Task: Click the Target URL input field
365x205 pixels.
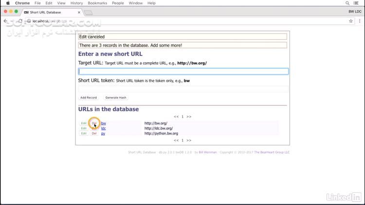Action: point(183,71)
